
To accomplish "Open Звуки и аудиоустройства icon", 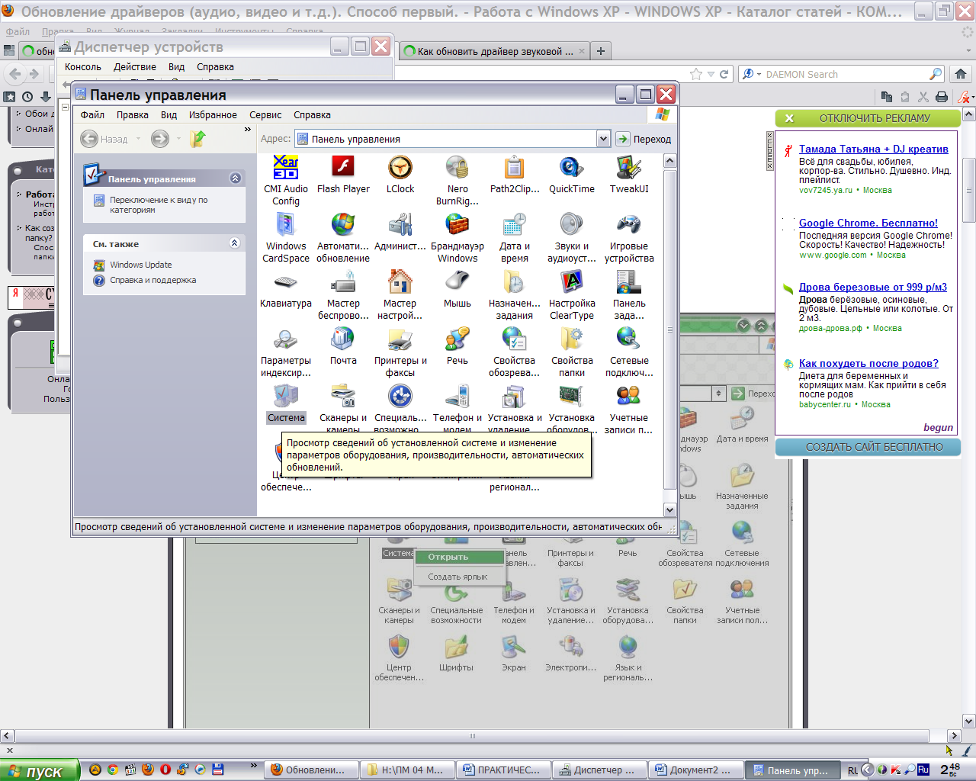I will tap(572, 237).
